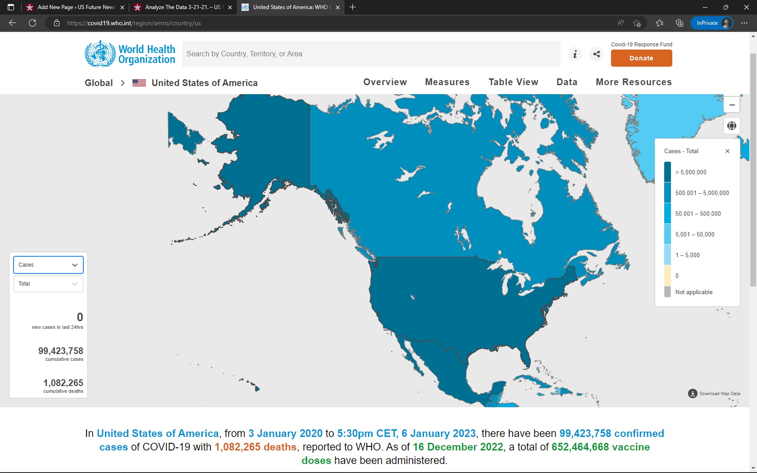
Task: Click the darkest >5,000,000 legend swatch
Action: click(x=667, y=172)
